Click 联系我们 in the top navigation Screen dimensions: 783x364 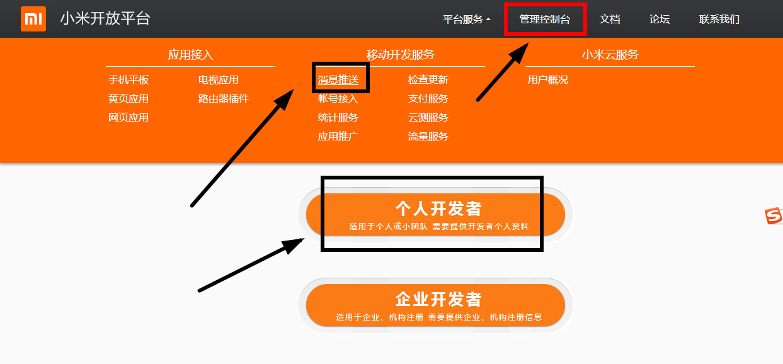(719, 20)
